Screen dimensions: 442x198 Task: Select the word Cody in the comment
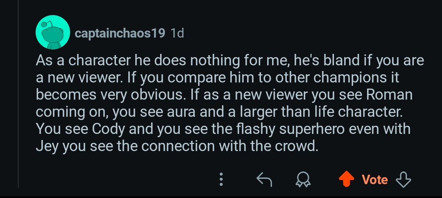(x=109, y=129)
